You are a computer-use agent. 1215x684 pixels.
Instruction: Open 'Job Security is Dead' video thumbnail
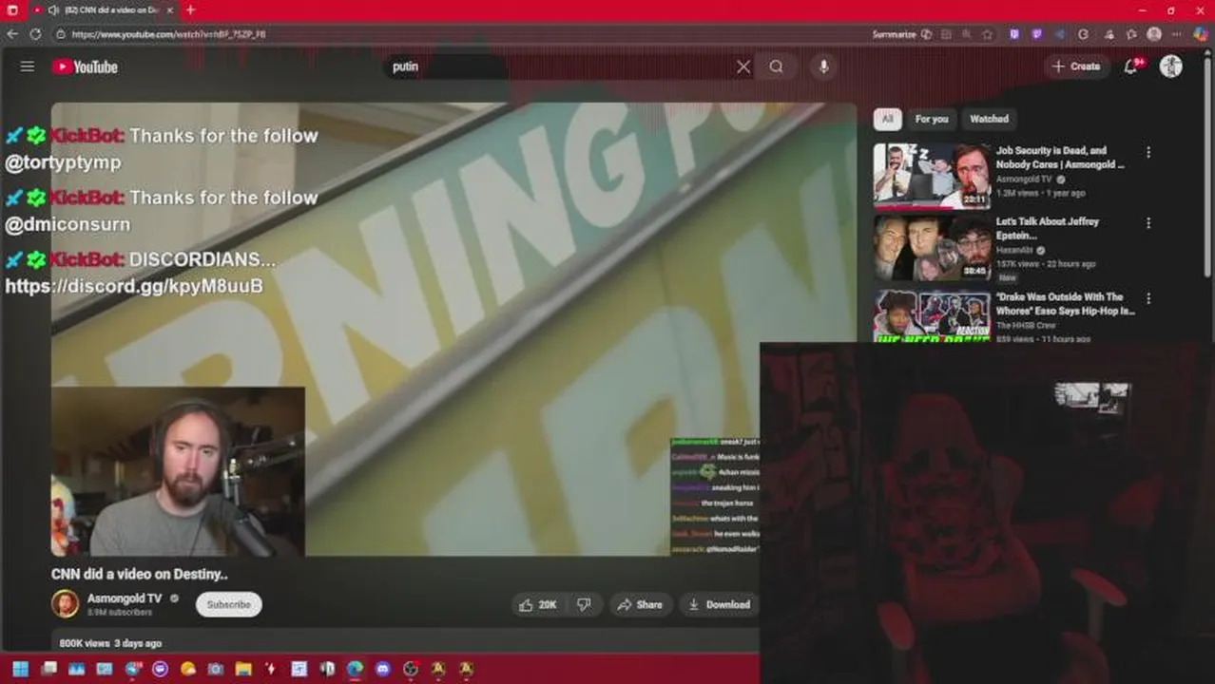[932, 176]
